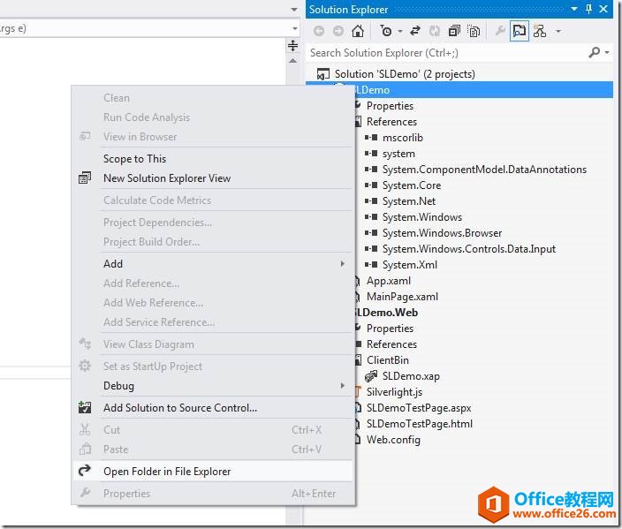Select the SLDemo.Web project node
Viewport: 622px width, 529px height.
coord(387,312)
